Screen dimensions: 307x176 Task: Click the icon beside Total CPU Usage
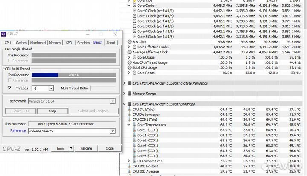click(x=130, y=67)
